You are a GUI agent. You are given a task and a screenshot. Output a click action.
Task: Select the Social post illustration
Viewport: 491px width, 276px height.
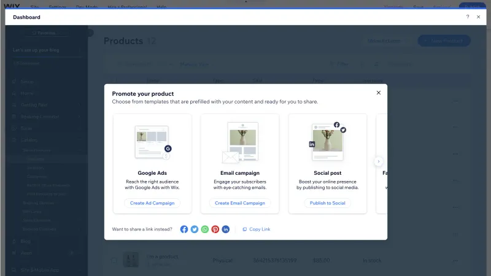tap(328, 142)
